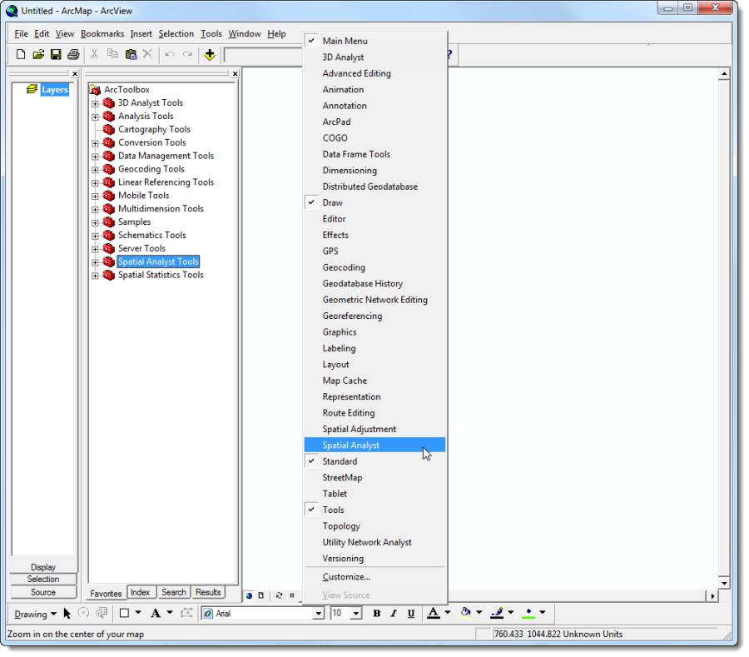Click the Underline formatting icon
This screenshot has width=749, height=657.
[411, 614]
